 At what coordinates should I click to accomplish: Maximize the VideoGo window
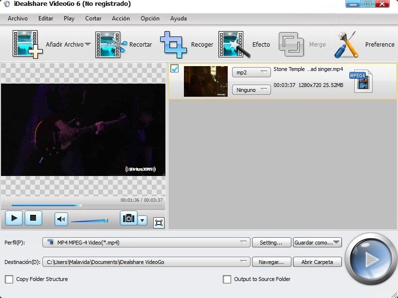click(x=367, y=4)
